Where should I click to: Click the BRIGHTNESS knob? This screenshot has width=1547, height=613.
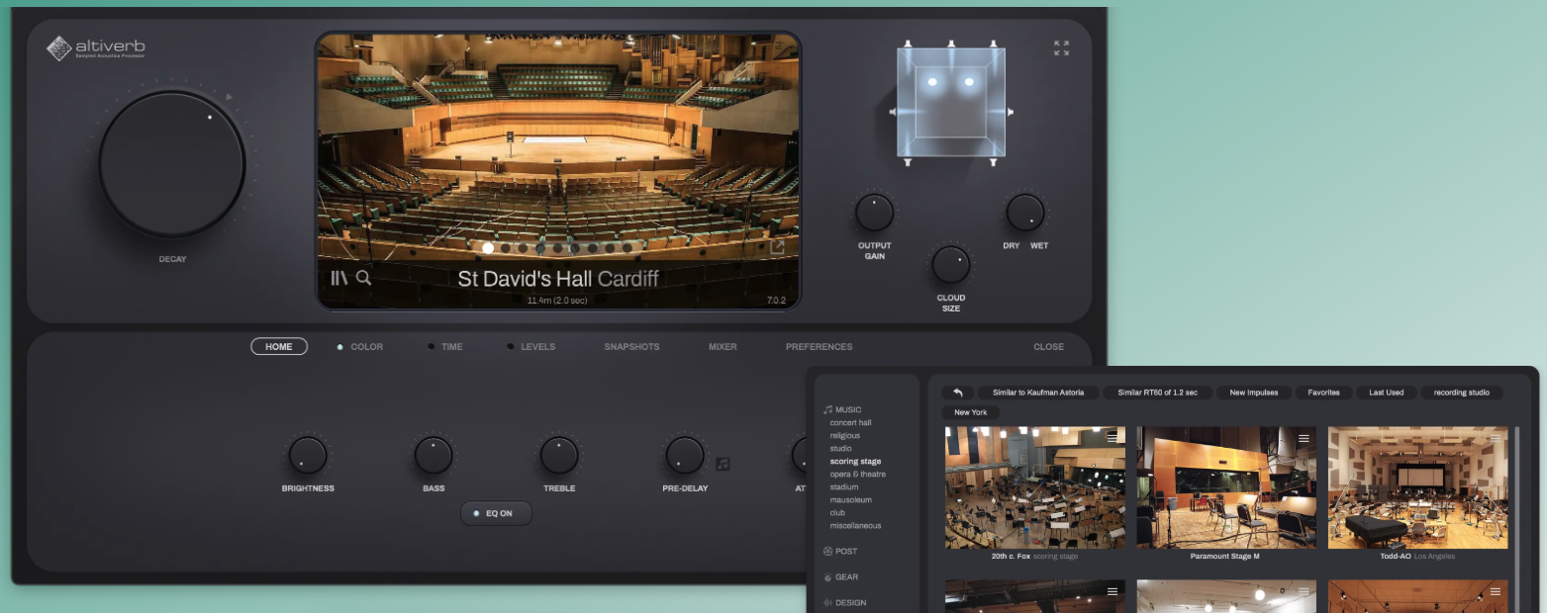click(x=308, y=456)
